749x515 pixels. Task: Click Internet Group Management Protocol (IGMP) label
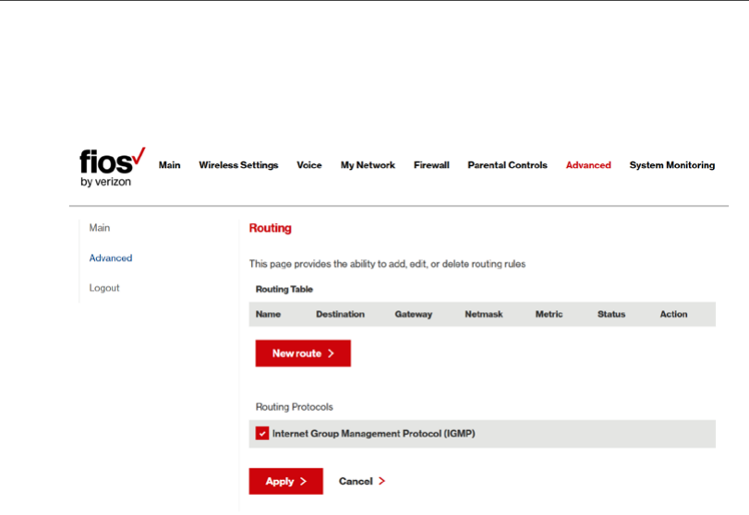click(x=373, y=434)
